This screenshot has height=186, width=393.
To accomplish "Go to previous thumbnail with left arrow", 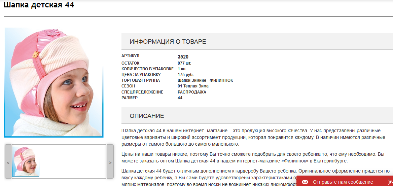I will click(x=8, y=162).
